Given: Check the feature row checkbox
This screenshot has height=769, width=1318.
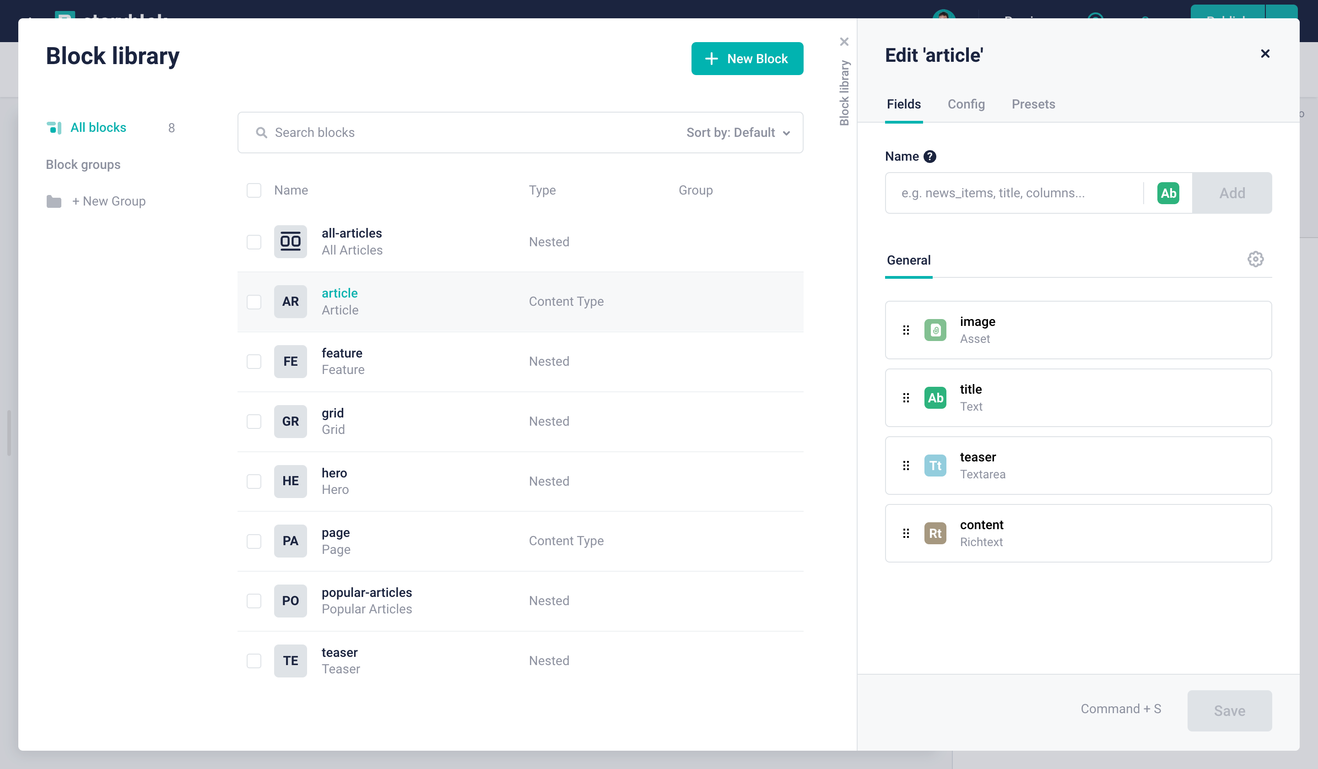Looking at the screenshot, I should click(254, 362).
